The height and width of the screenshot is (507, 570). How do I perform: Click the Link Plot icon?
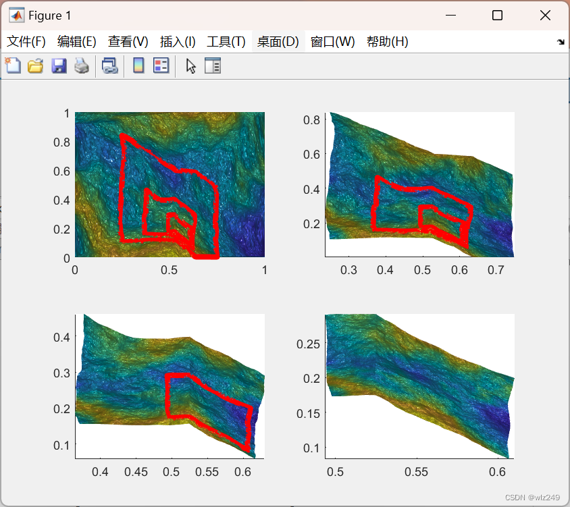(110, 65)
